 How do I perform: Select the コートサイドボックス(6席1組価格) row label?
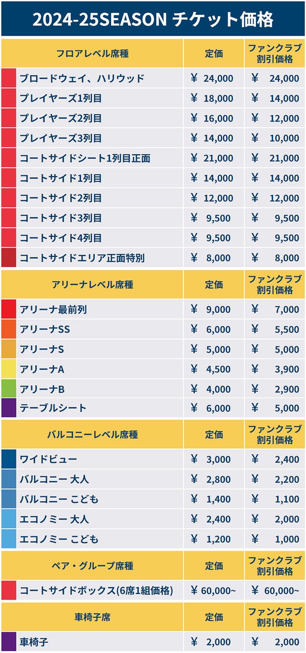tap(96, 591)
